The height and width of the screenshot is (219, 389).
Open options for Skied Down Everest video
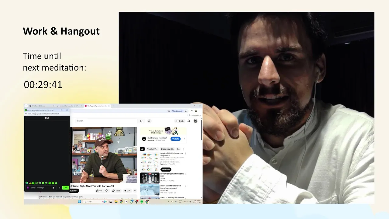[x=186, y=186]
